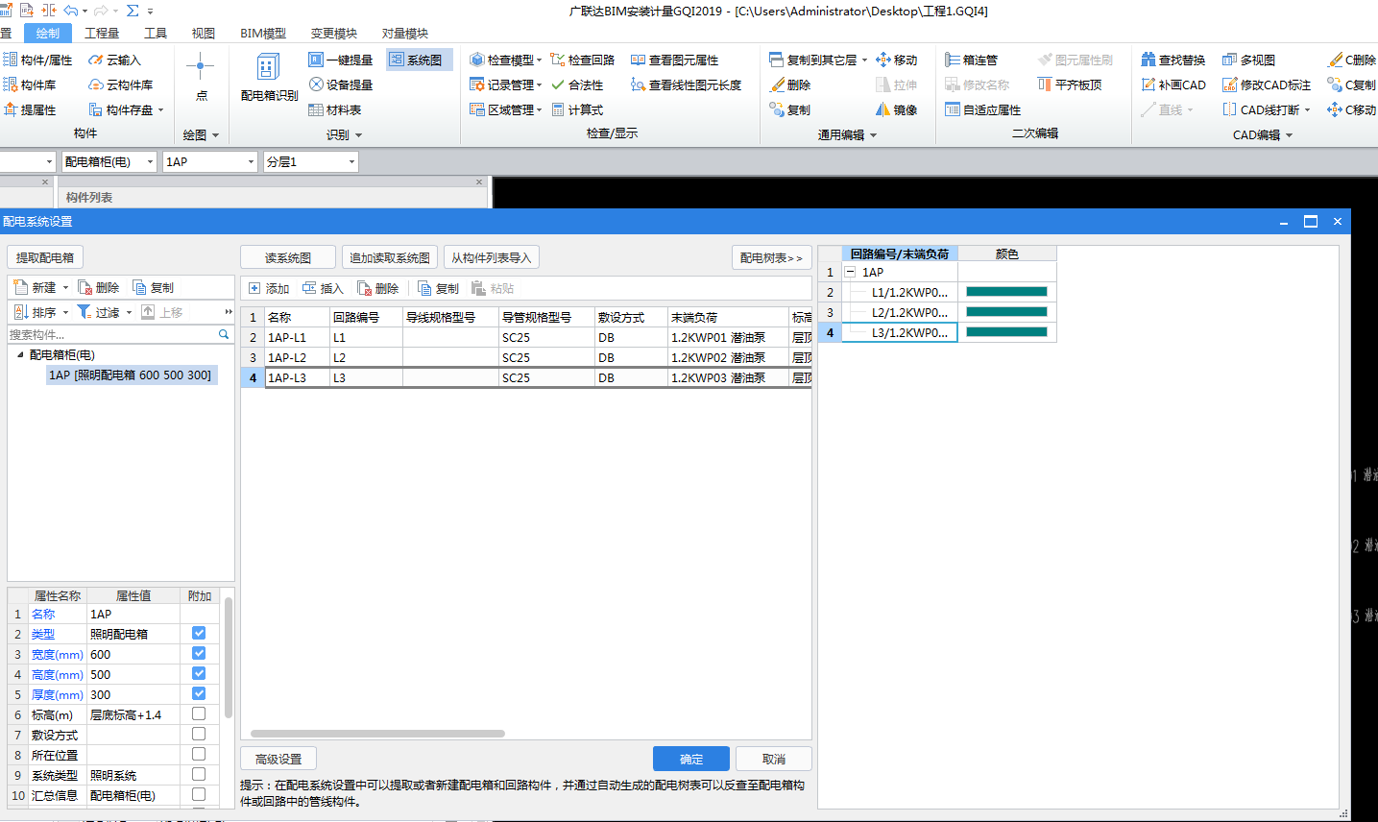Select the 移动 edit tool
This screenshot has width=1378, height=822.
click(x=897, y=60)
